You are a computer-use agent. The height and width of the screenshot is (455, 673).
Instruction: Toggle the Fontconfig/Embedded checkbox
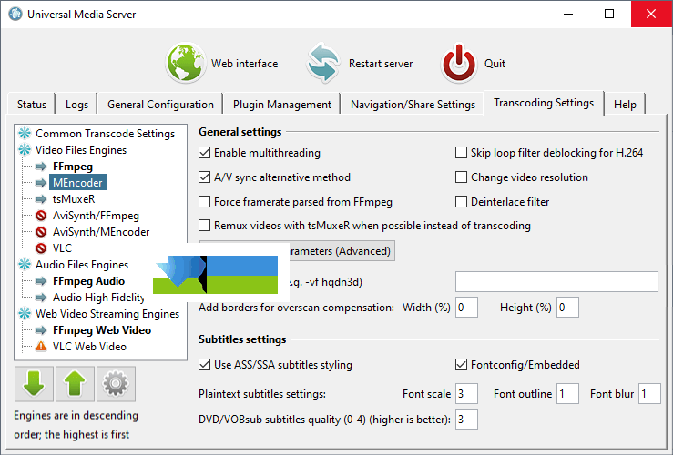click(461, 365)
